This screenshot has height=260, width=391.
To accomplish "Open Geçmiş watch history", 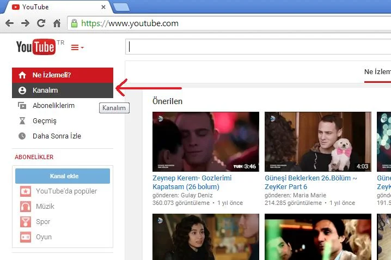I will point(45,121).
